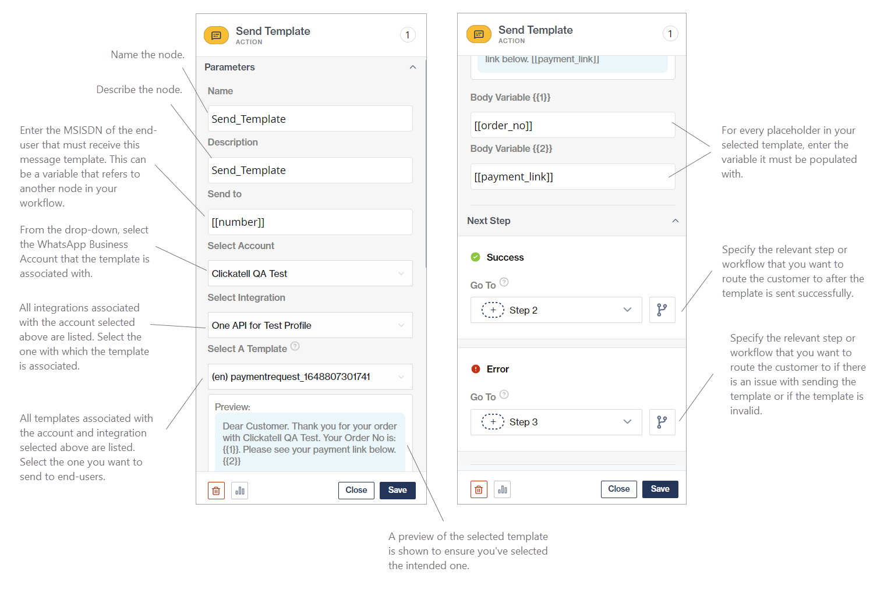Click the Name input field
The height and width of the screenshot is (593, 877).
click(310, 119)
